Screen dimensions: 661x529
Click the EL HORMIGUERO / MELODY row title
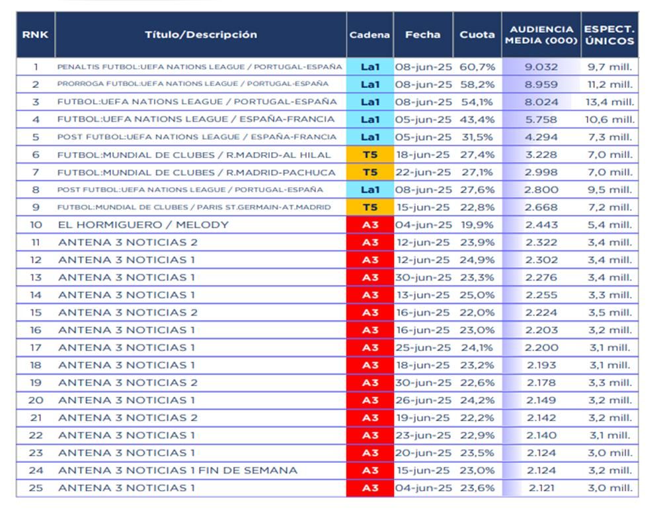tap(143, 225)
